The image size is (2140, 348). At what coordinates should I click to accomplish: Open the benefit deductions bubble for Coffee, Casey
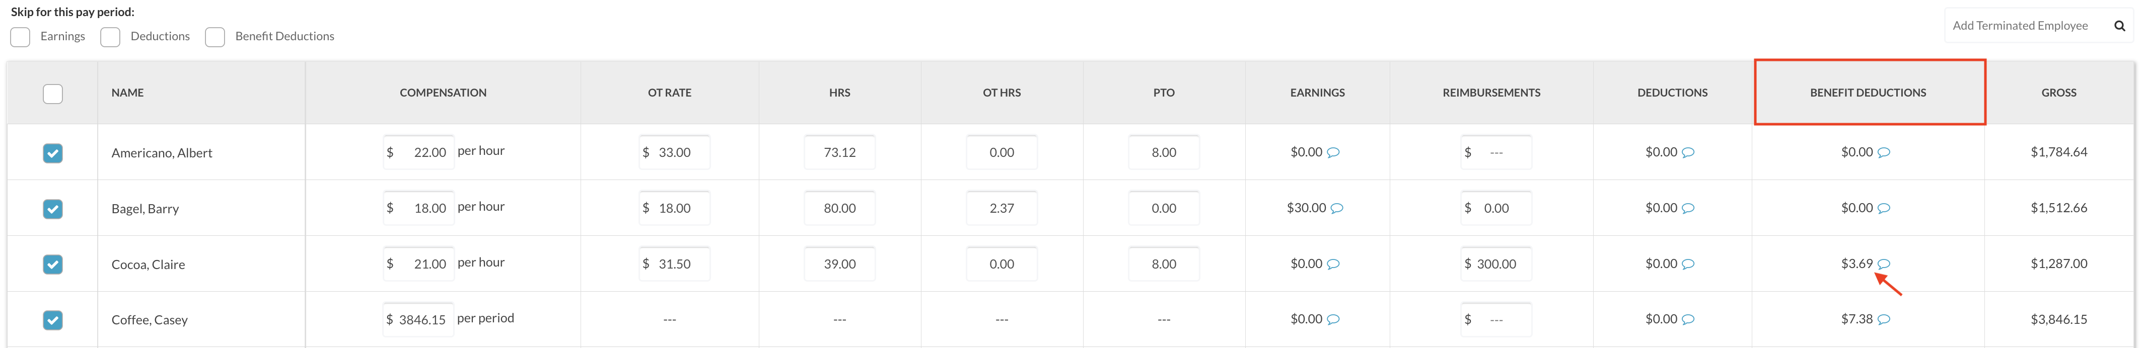click(1884, 320)
